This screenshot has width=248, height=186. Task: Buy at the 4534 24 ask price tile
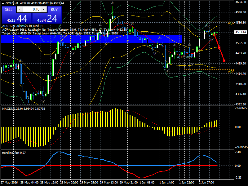point(47,19)
